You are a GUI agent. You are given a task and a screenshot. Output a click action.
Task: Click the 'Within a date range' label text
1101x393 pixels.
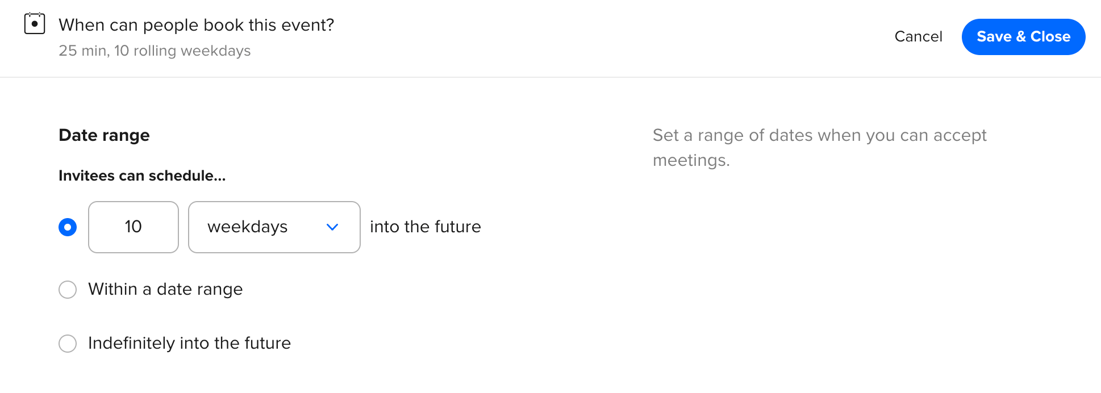165,290
